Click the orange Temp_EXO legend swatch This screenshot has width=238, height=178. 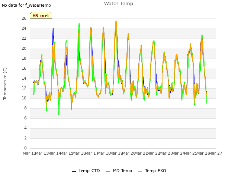[x=140, y=171]
